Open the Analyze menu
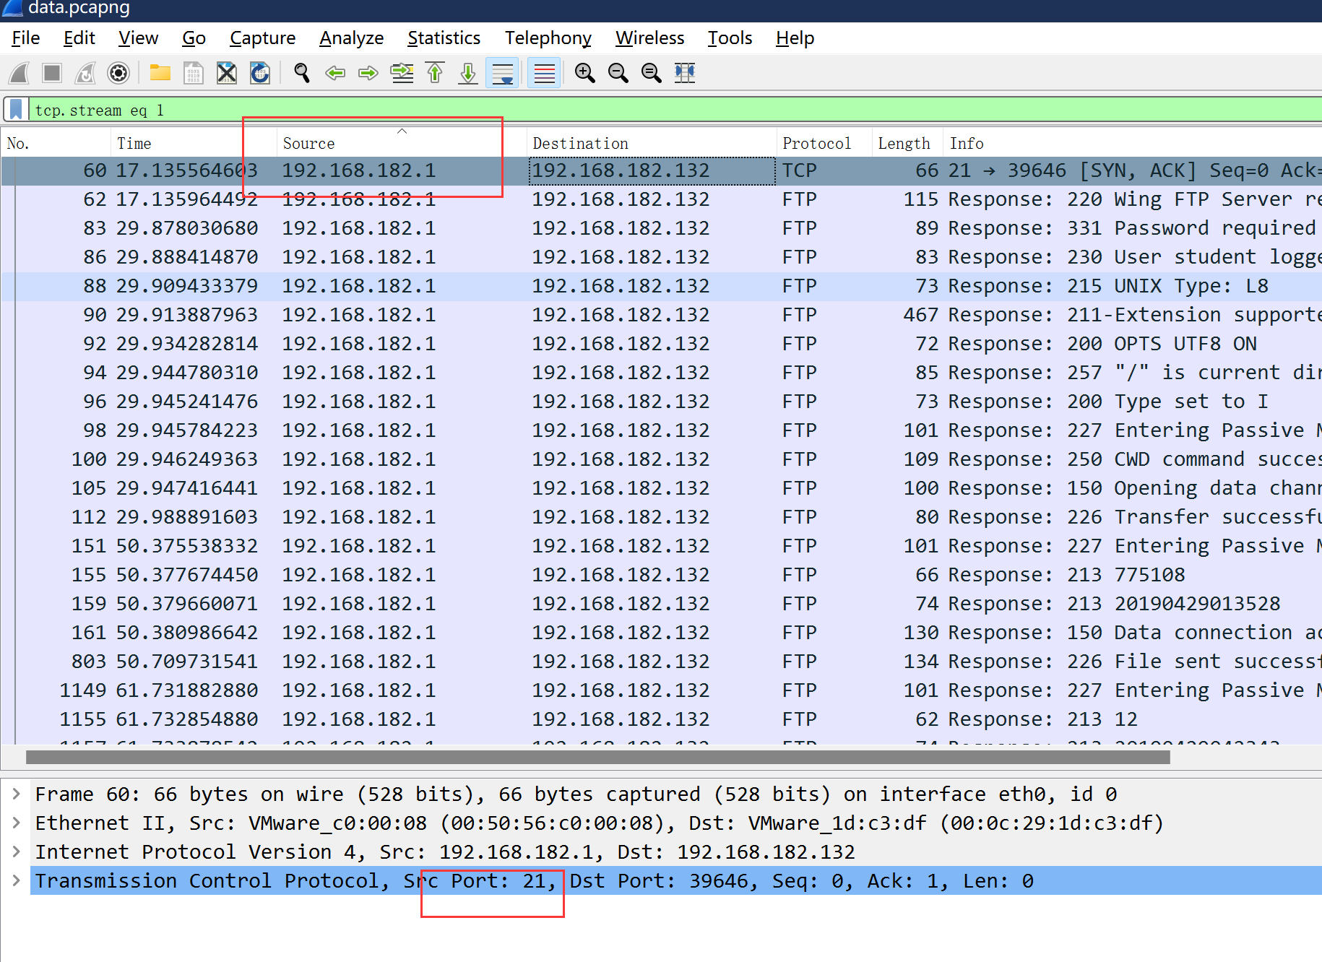Viewport: 1322px width, 962px height. coord(351,38)
